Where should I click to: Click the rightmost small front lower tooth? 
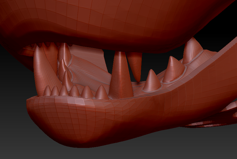[101, 92]
